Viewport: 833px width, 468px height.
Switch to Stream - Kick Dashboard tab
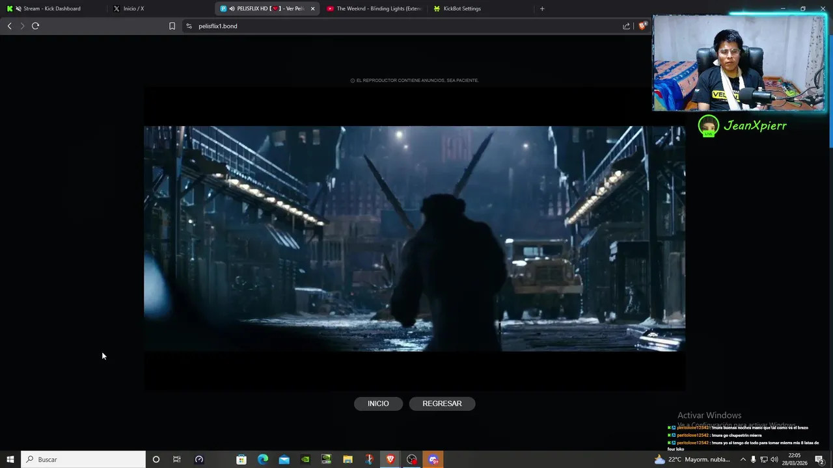pos(52,8)
